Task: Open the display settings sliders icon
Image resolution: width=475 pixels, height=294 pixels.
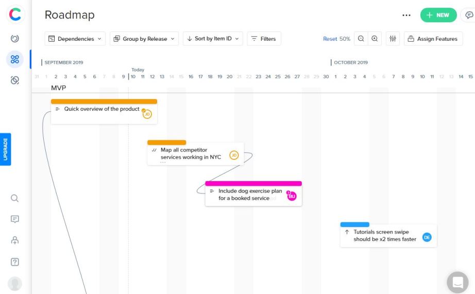Action: click(392, 39)
